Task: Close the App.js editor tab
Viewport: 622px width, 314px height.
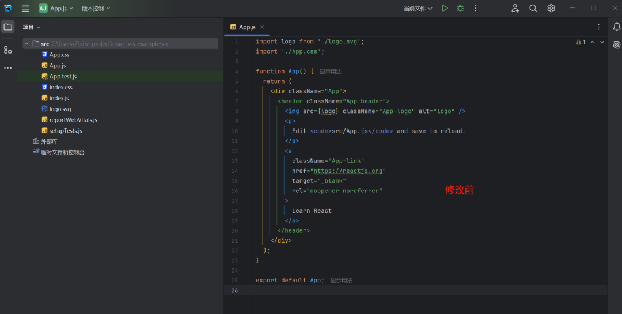Action: (x=262, y=27)
